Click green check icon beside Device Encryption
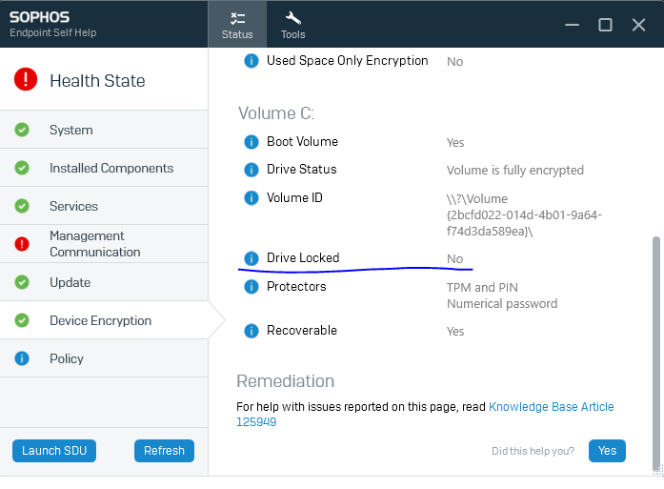 tap(22, 320)
